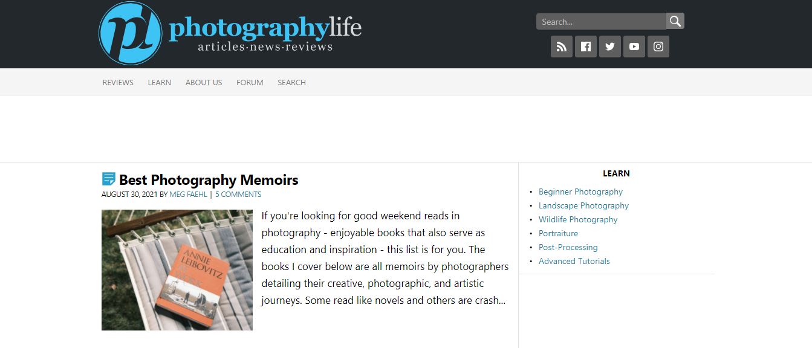Viewport: 812px width, 348px height.
Task: Open the 5 COMMENTS link
Action: pyautogui.click(x=238, y=194)
